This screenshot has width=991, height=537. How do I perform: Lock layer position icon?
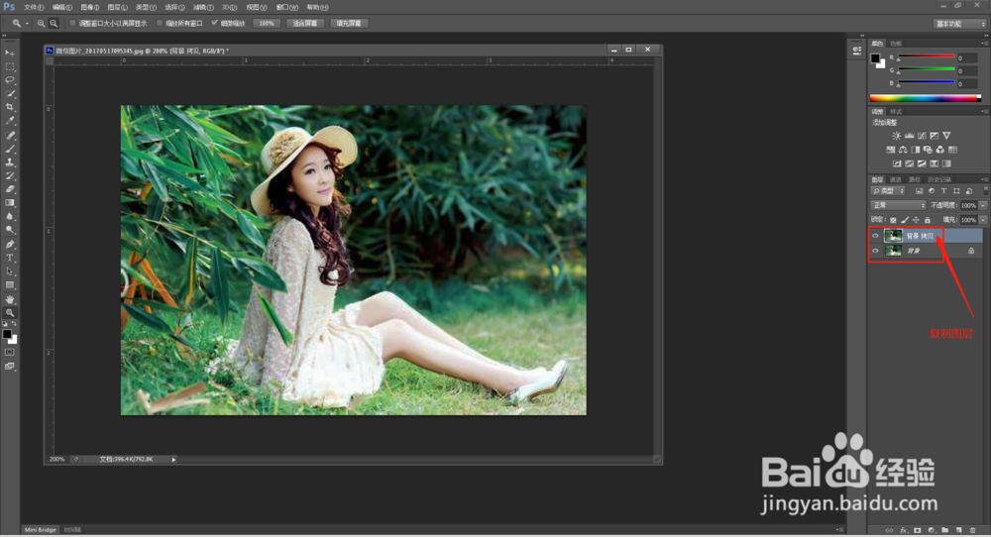click(916, 220)
